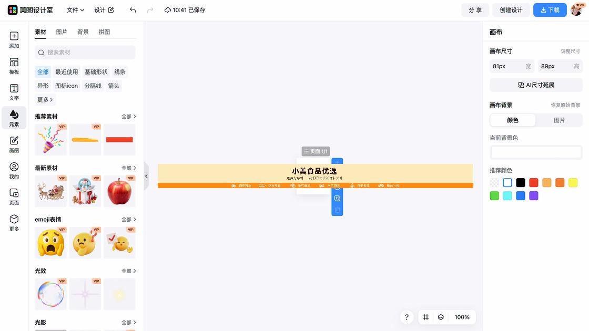
Task: Switch canvas background to 图片 mode
Action: 559,120
